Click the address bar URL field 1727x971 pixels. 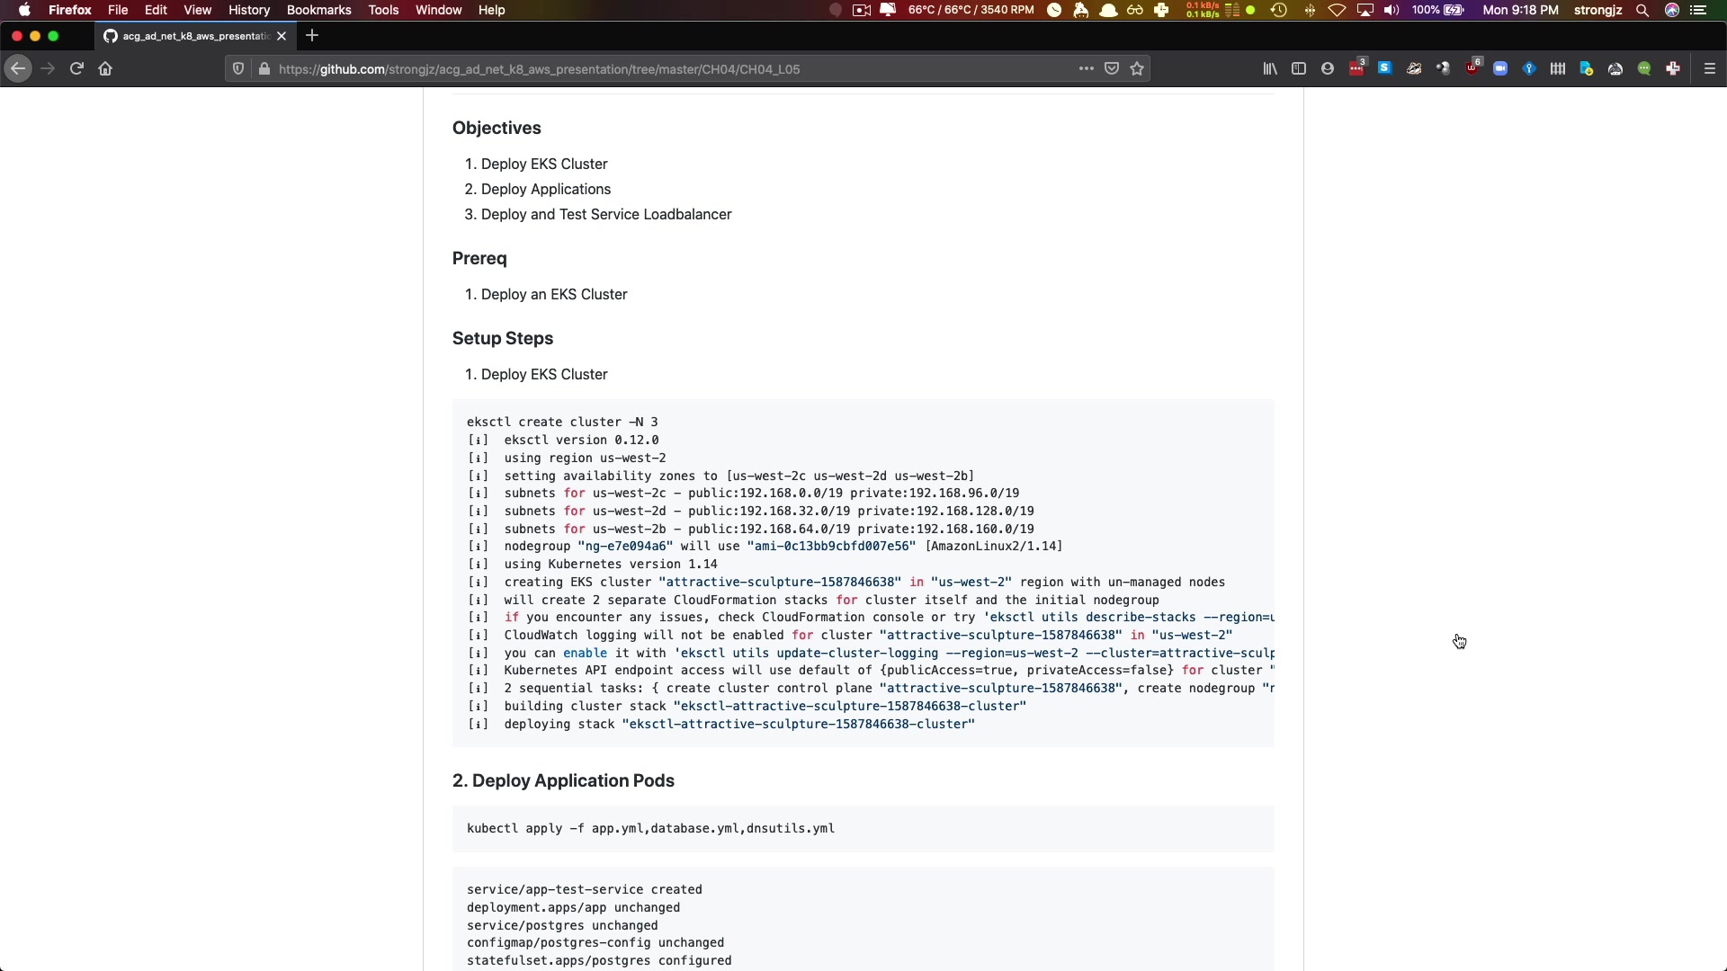630,69
